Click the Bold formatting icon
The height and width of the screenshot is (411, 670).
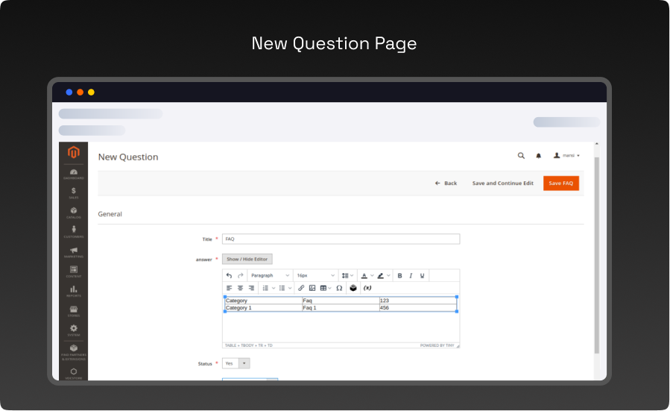point(399,275)
